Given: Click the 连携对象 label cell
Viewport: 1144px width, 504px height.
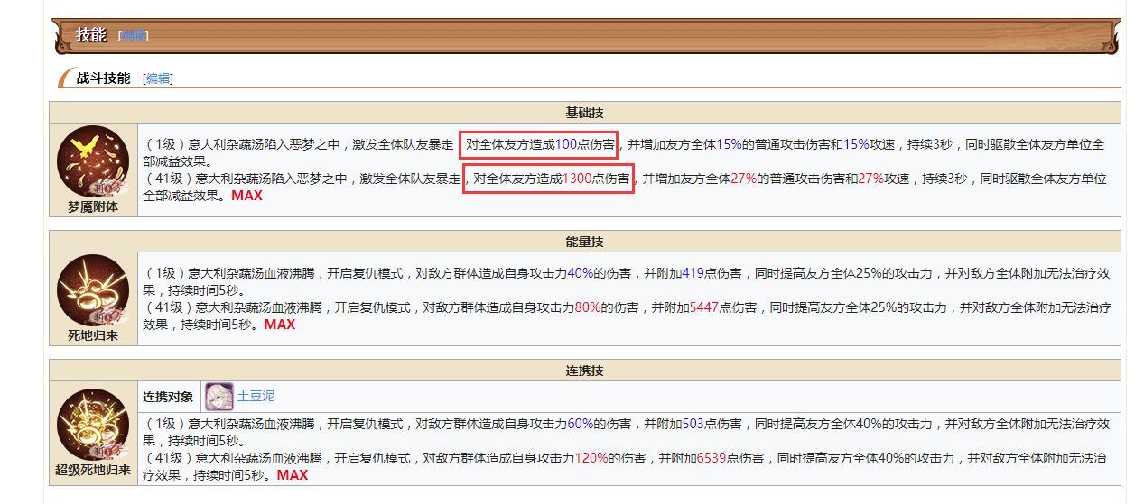Looking at the screenshot, I should click(168, 397).
